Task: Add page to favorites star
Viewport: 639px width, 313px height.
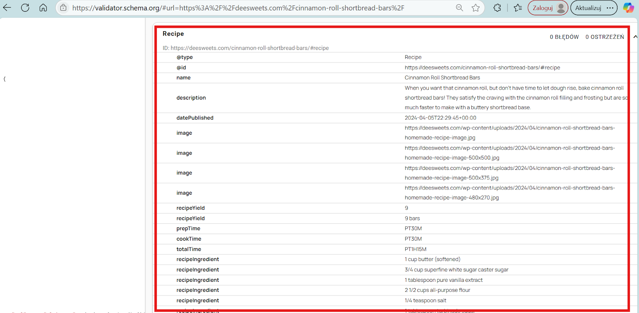Action: (x=476, y=8)
